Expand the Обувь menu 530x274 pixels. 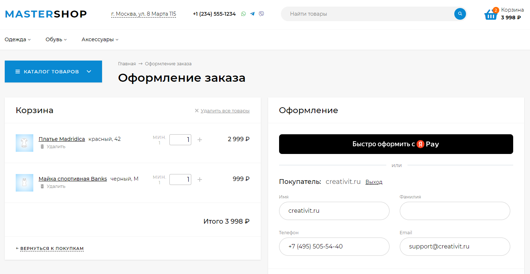pyautogui.click(x=56, y=39)
